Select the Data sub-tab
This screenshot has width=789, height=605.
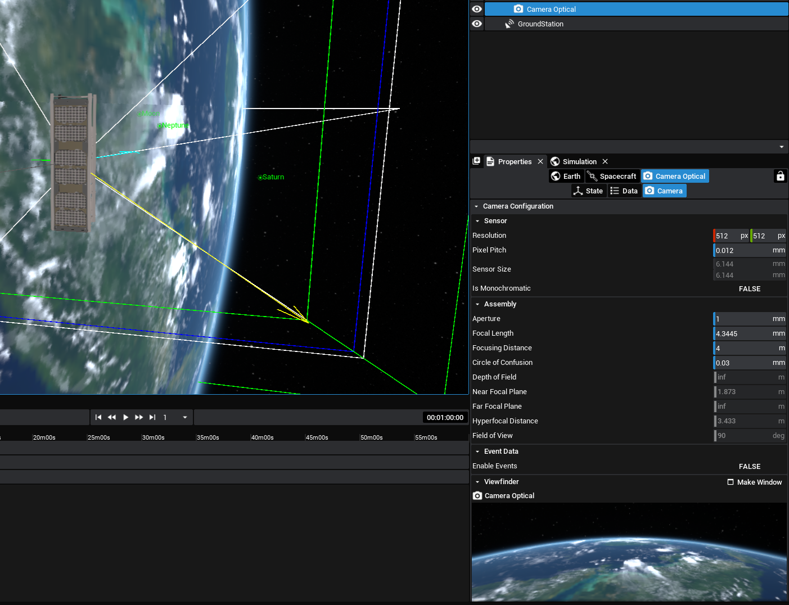tap(624, 191)
